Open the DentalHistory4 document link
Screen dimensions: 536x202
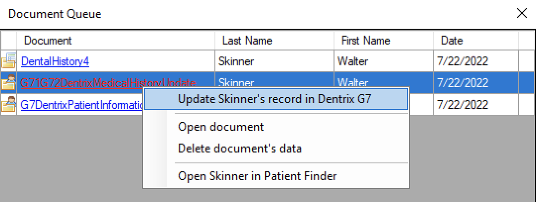click(x=55, y=61)
